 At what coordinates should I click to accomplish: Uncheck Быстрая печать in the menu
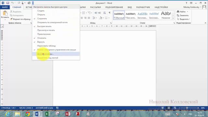click(x=56, y=26)
